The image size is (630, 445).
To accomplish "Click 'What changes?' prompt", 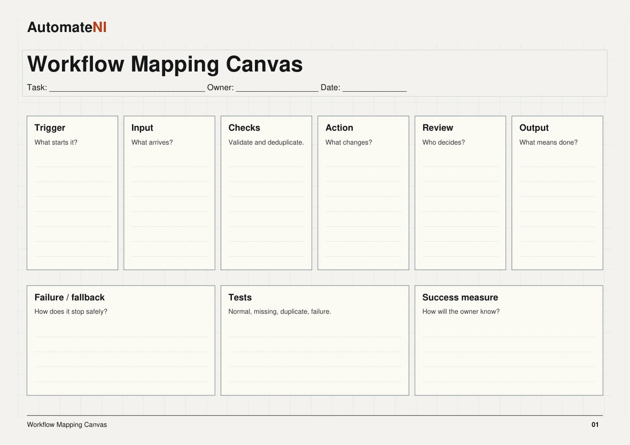I will [x=349, y=142].
